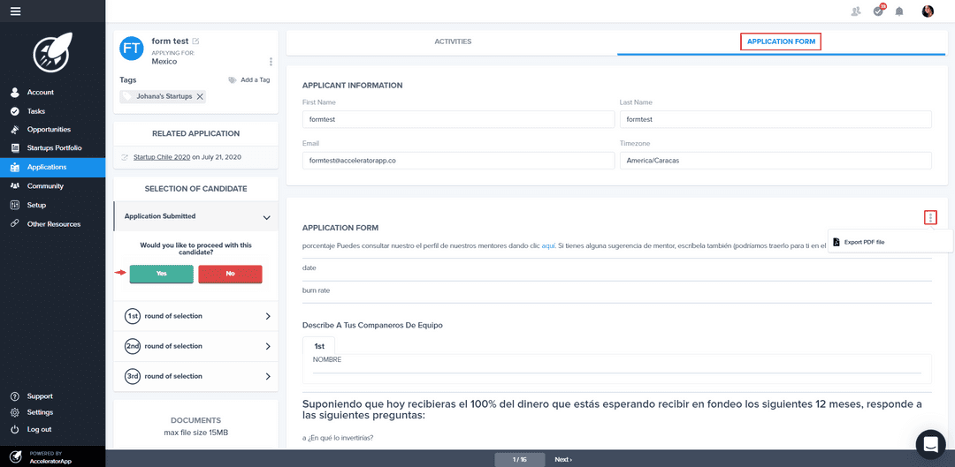Remove the Johana's Startups tag
This screenshot has width=955, height=467.
[x=200, y=96]
